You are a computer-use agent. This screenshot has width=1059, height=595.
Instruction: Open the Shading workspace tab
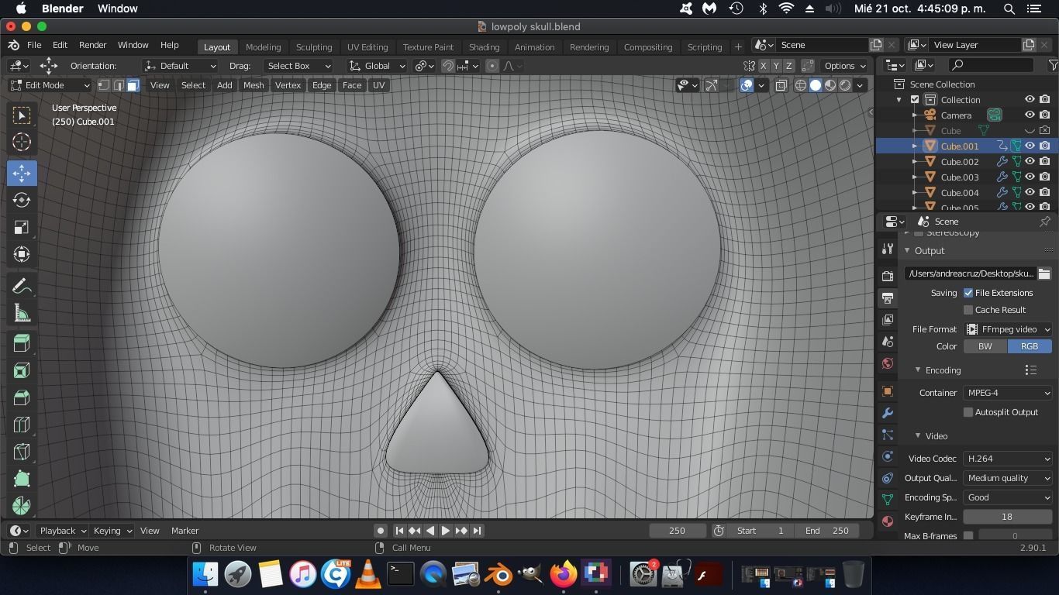(x=484, y=46)
